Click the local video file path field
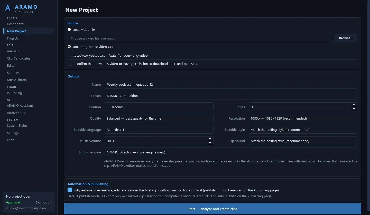This screenshot has width=370, height=215. click(x=200, y=38)
